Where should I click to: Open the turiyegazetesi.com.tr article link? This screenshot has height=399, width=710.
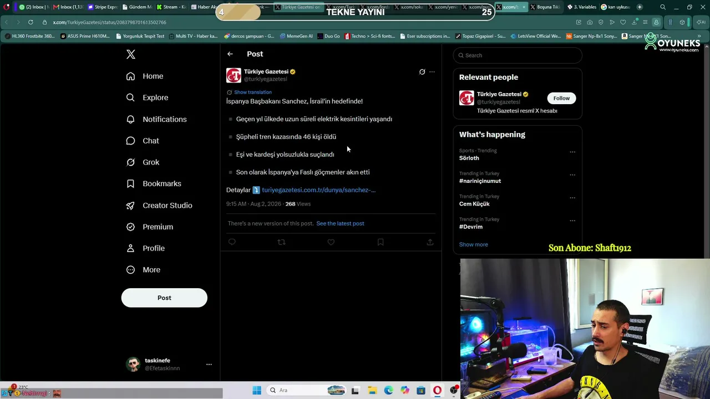(318, 190)
